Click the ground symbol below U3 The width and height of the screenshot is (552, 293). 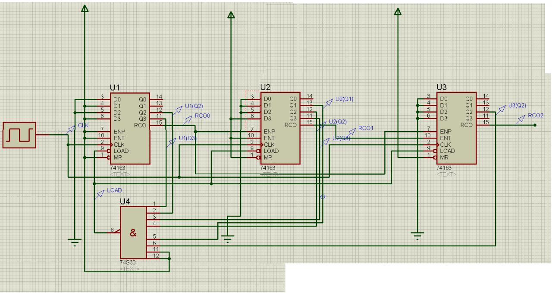416,235
